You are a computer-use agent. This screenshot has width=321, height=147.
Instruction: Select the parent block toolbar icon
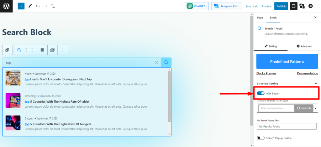(7, 50)
